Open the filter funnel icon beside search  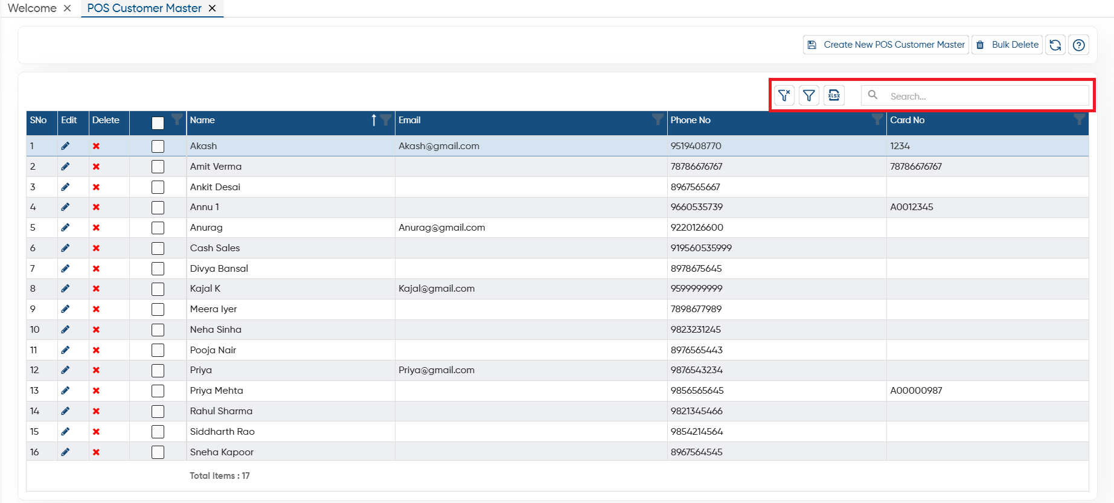[x=809, y=95]
